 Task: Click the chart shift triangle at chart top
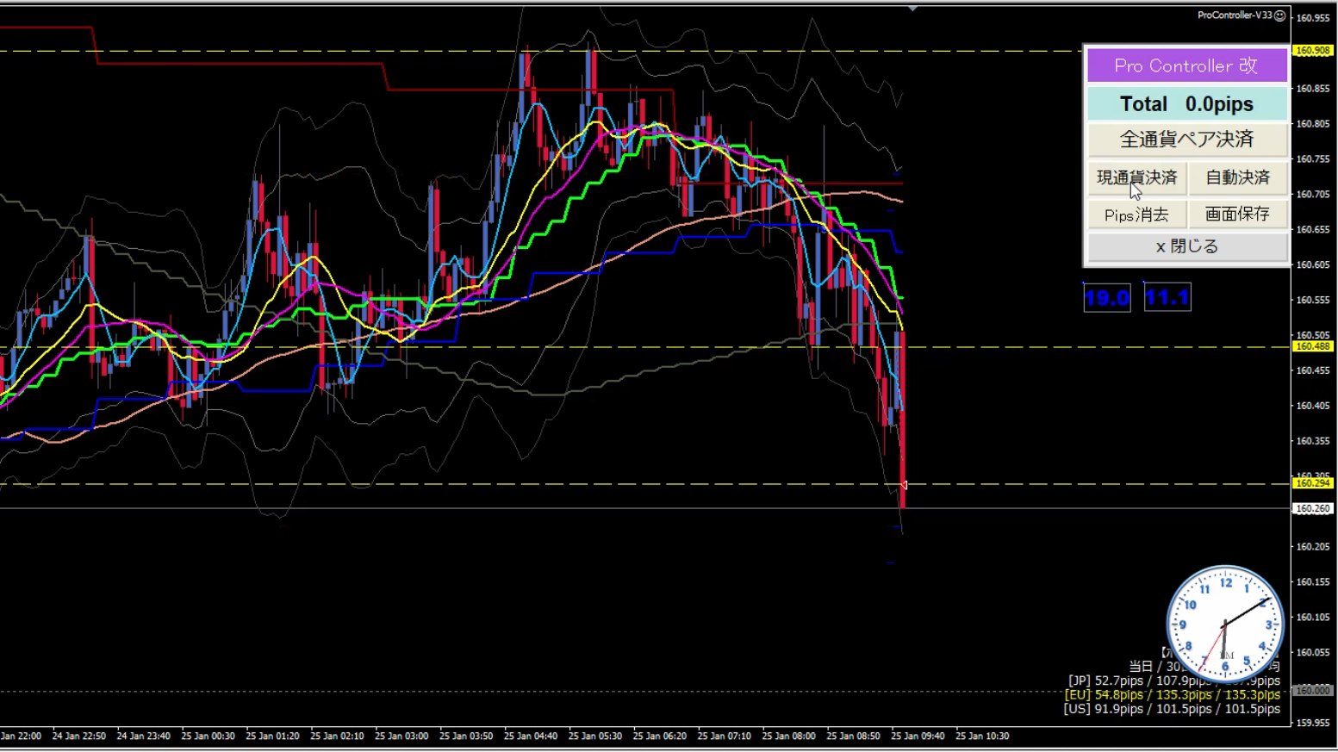click(912, 9)
